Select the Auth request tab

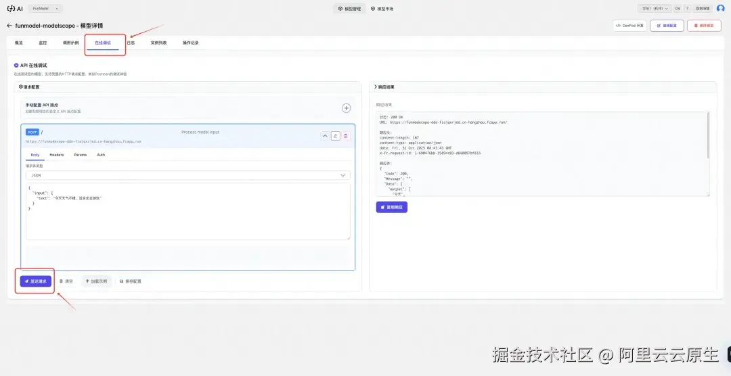[101, 155]
